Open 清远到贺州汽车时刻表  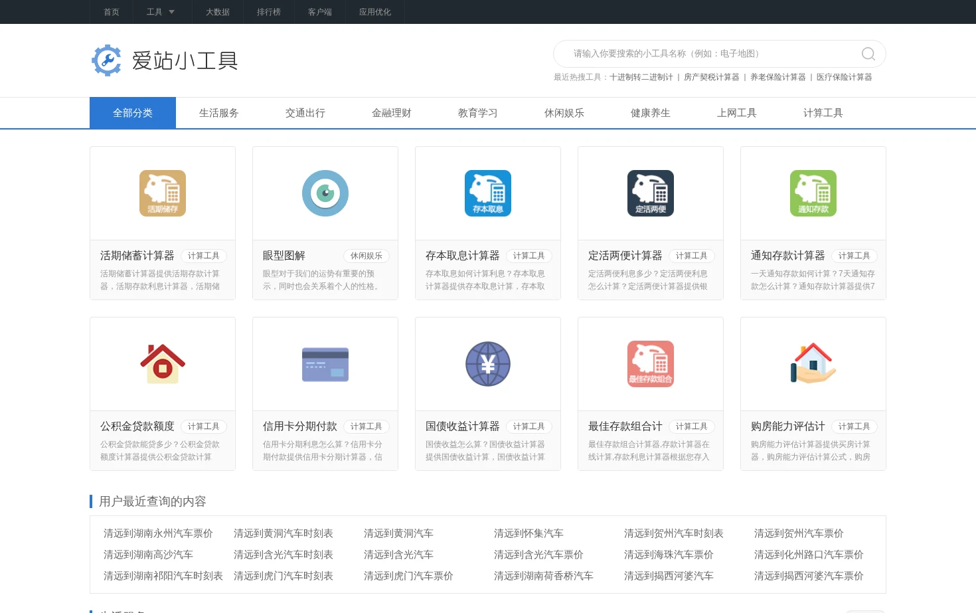pyautogui.click(x=674, y=533)
